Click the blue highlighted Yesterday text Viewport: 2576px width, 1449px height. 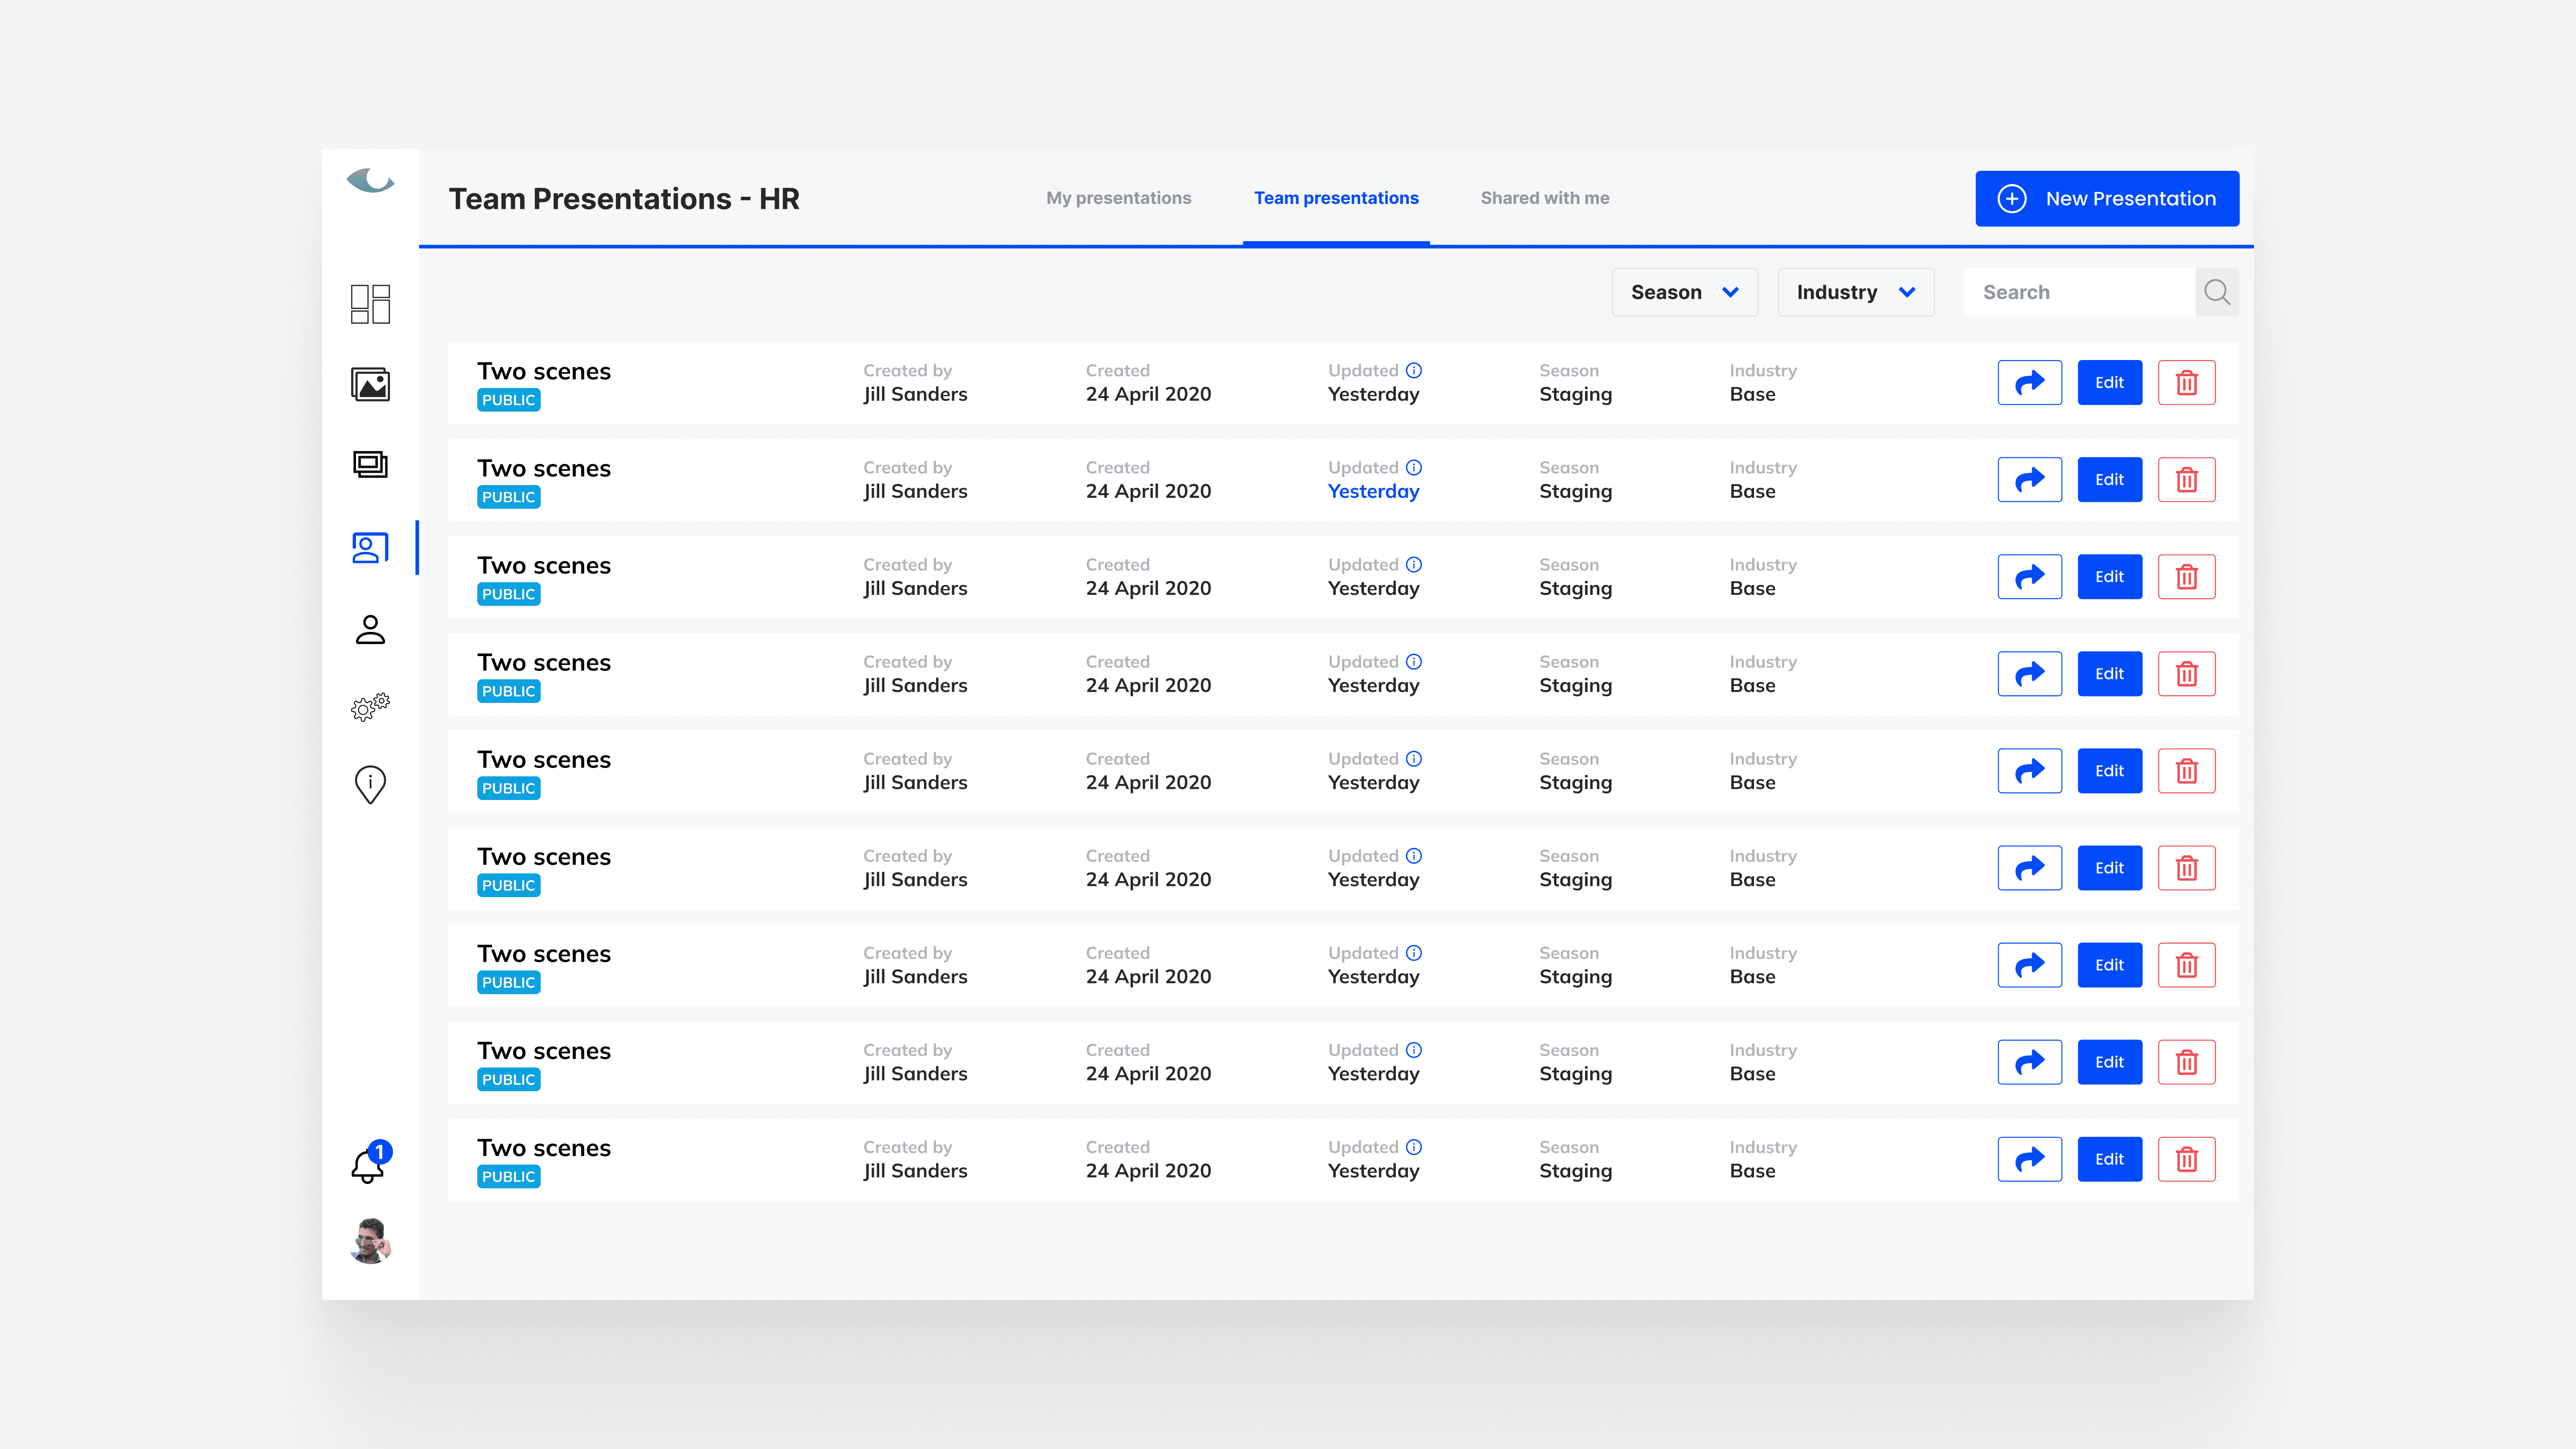pyautogui.click(x=1373, y=491)
